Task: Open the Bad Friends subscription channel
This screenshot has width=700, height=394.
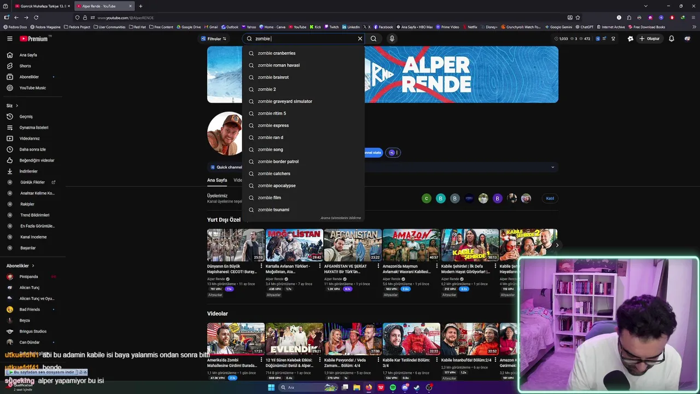Action: [x=30, y=310]
